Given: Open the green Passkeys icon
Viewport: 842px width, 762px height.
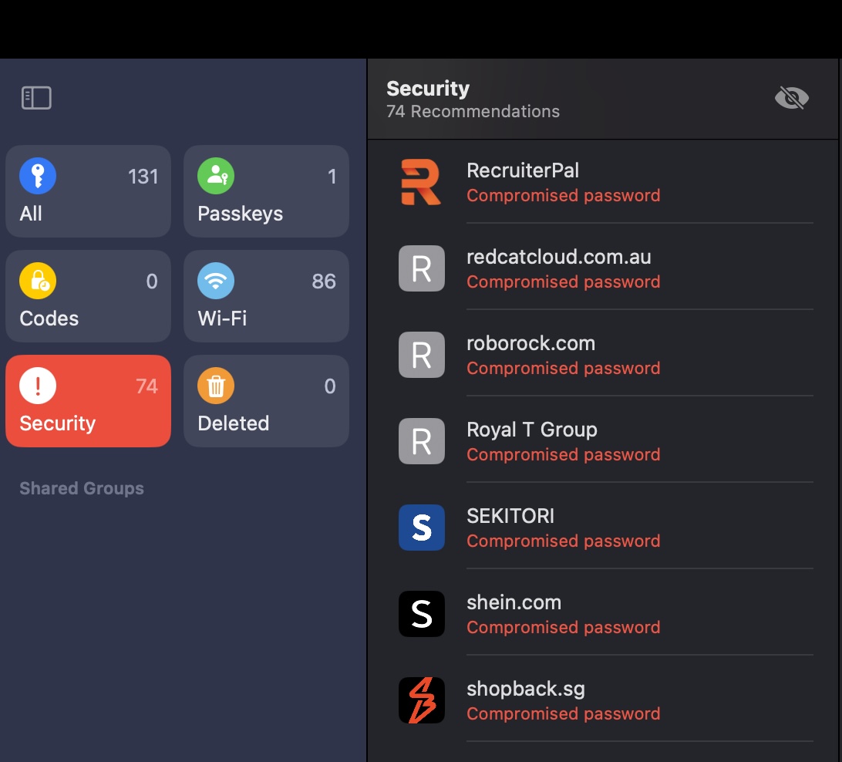Looking at the screenshot, I should point(216,176).
